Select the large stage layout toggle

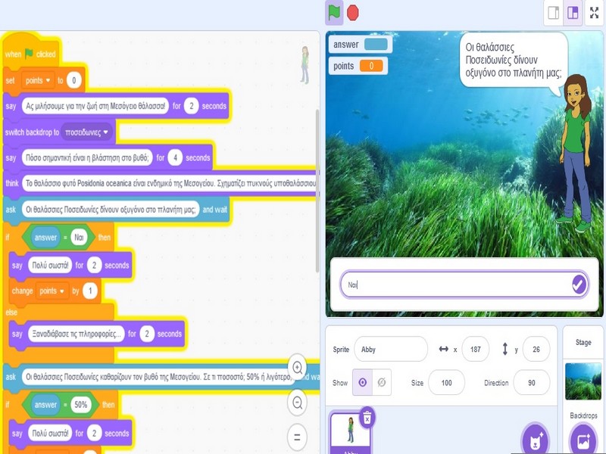pyautogui.click(x=573, y=13)
